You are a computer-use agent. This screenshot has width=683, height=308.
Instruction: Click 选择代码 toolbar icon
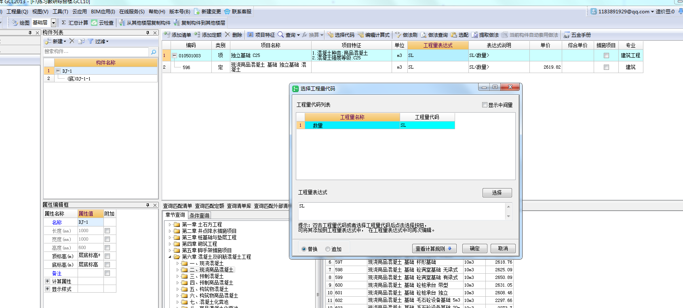click(x=330, y=35)
